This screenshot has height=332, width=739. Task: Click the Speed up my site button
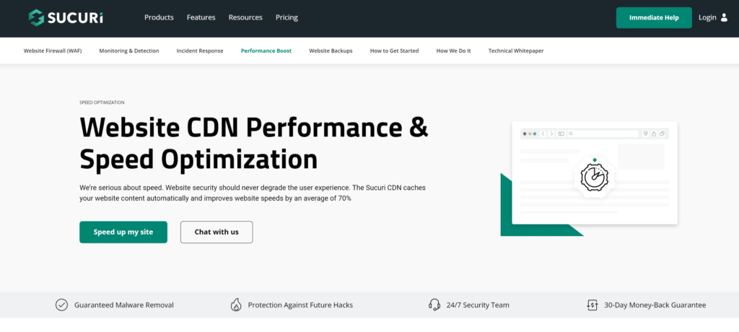(123, 232)
